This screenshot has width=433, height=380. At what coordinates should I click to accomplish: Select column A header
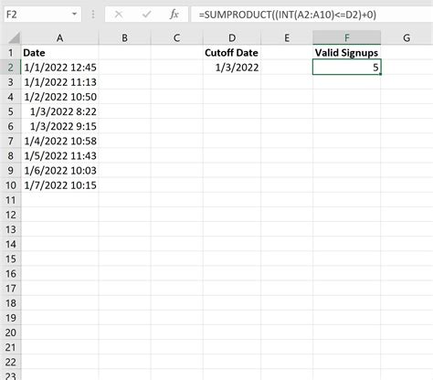click(59, 38)
